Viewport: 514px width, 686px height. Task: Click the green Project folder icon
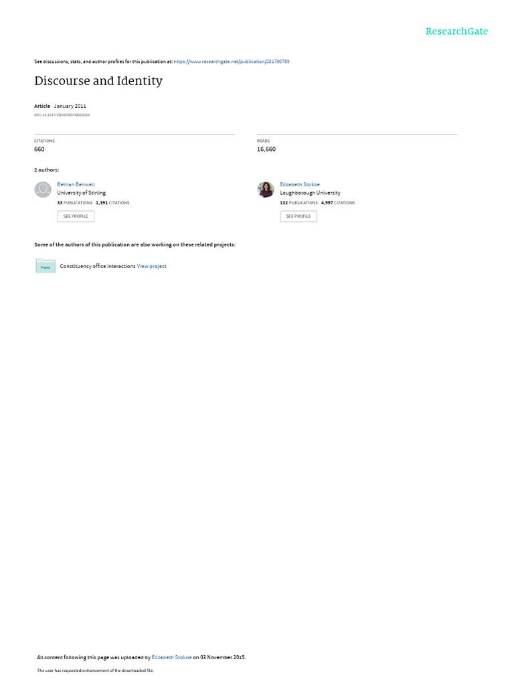coord(46,266)
